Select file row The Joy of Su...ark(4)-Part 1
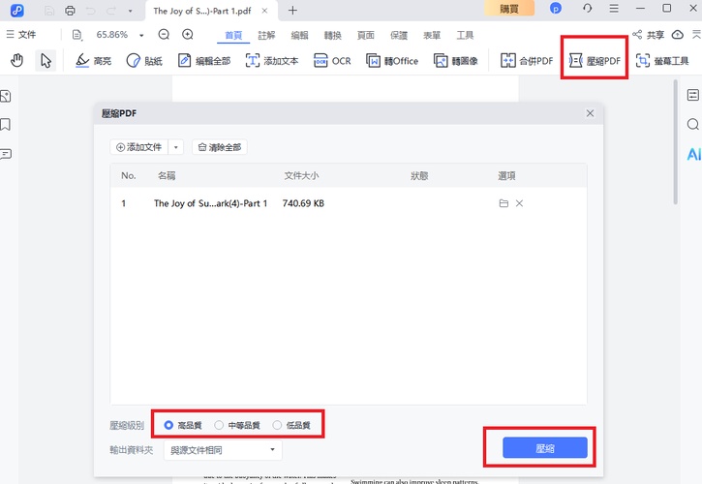This screenshot has height=484, width=702. click(349, 203)
